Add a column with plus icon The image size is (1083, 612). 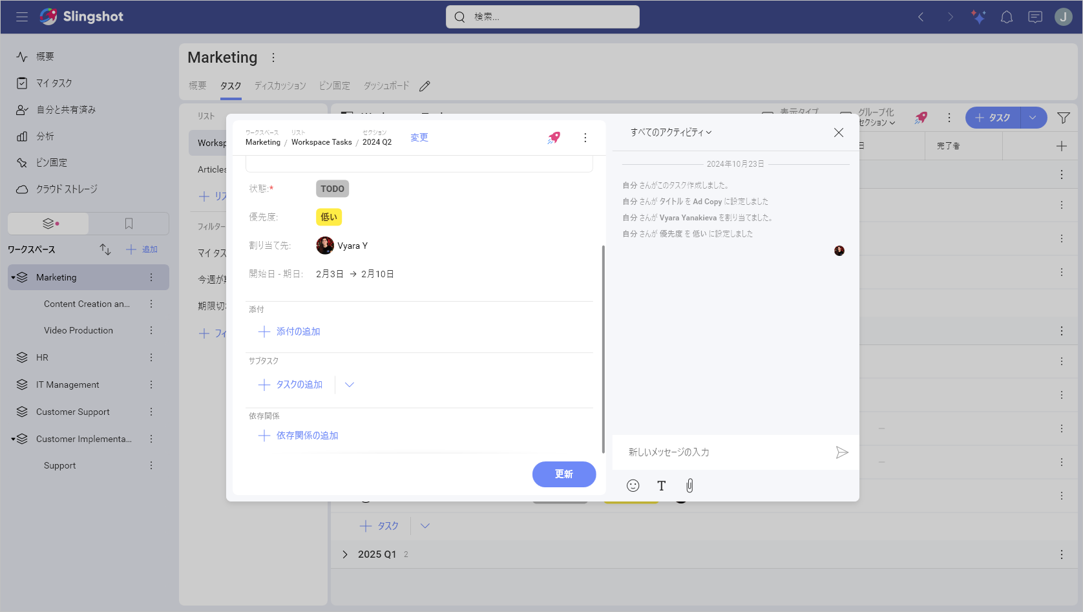(x=1062, y=146)
